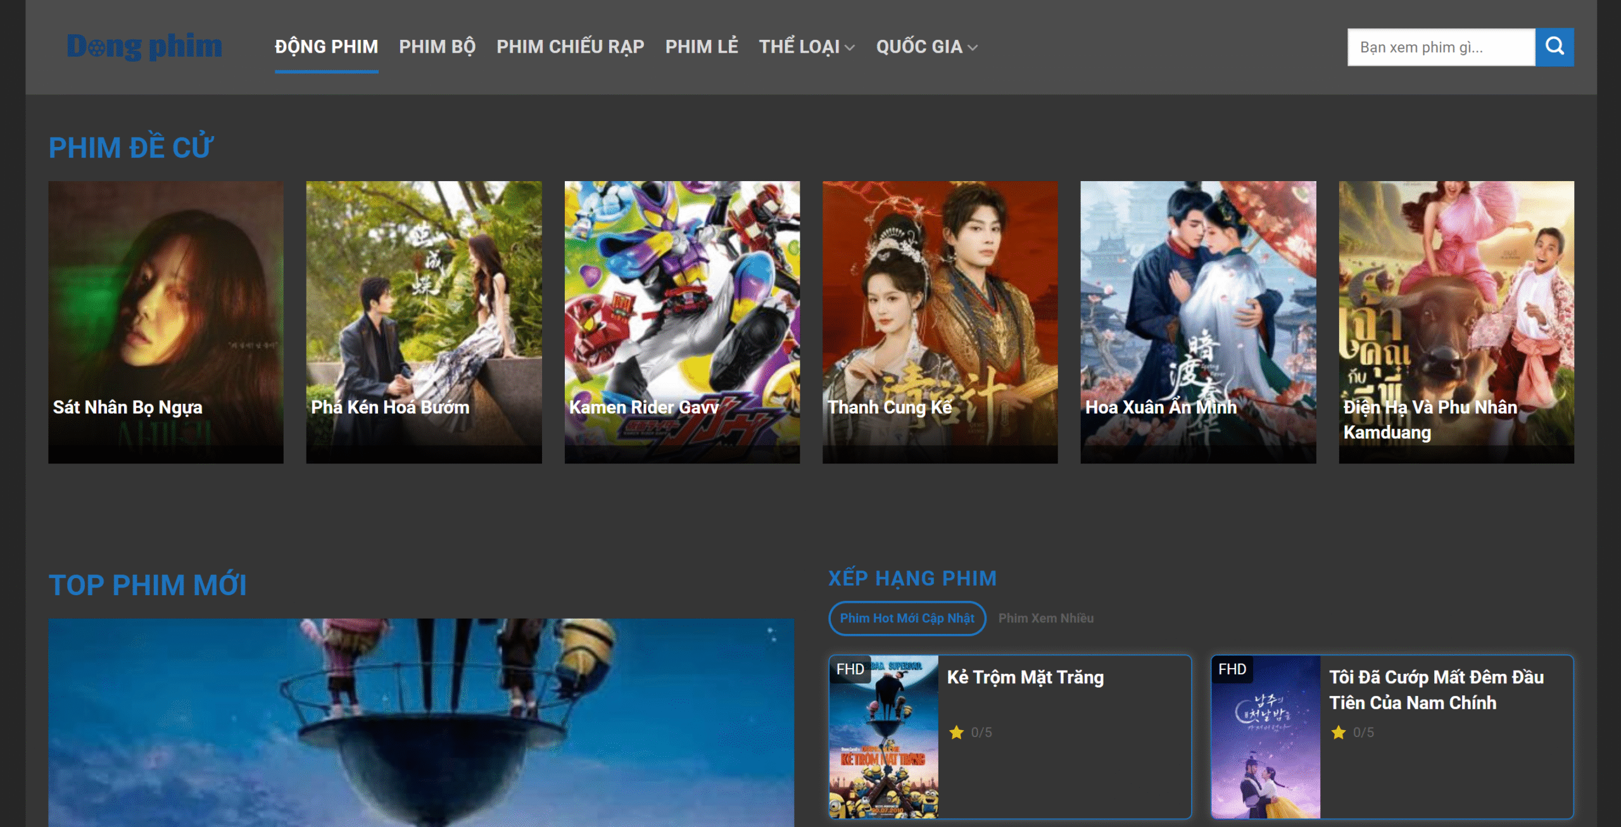Image resolution: width=1621 pixels, height=827 pixels.
Task: Expand the Thể Loại dropdown arrow
Action: [850, 47]
